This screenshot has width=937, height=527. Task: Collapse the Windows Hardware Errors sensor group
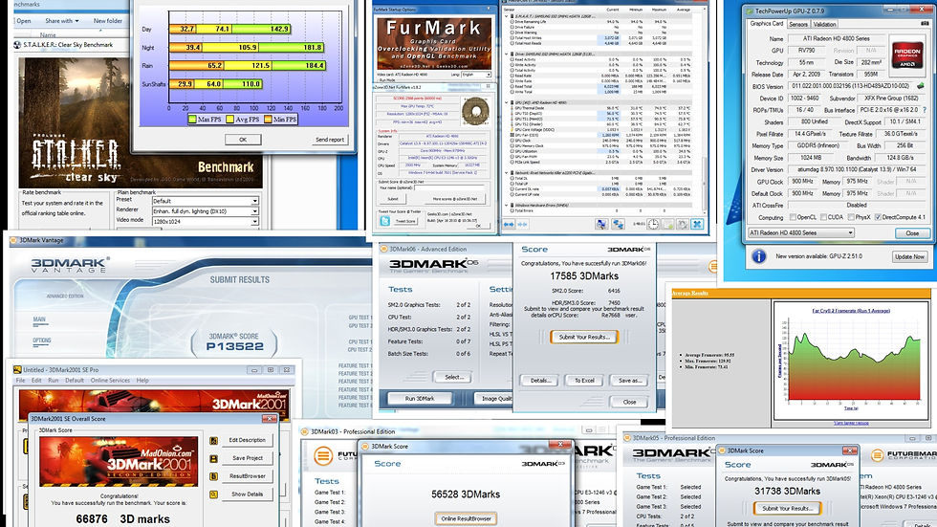click(507, 205)
